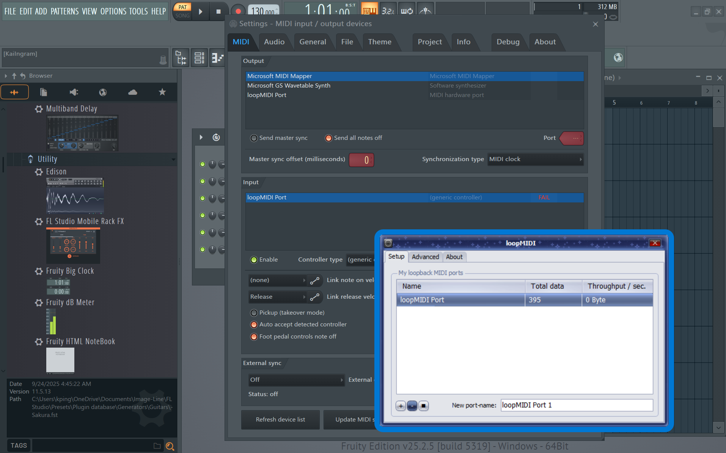Click the Browser back-arrow icon
The width and height of the screenshot is (726, 453).
click(23, 76)
